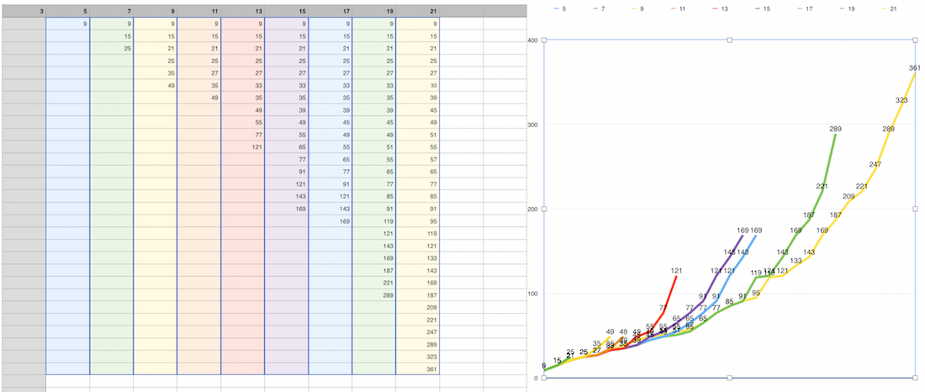Select column header 11
The image size is (925, 392).
(198, 11)
